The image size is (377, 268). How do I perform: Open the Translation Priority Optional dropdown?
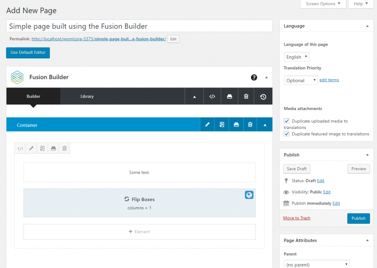pos(301,80)
